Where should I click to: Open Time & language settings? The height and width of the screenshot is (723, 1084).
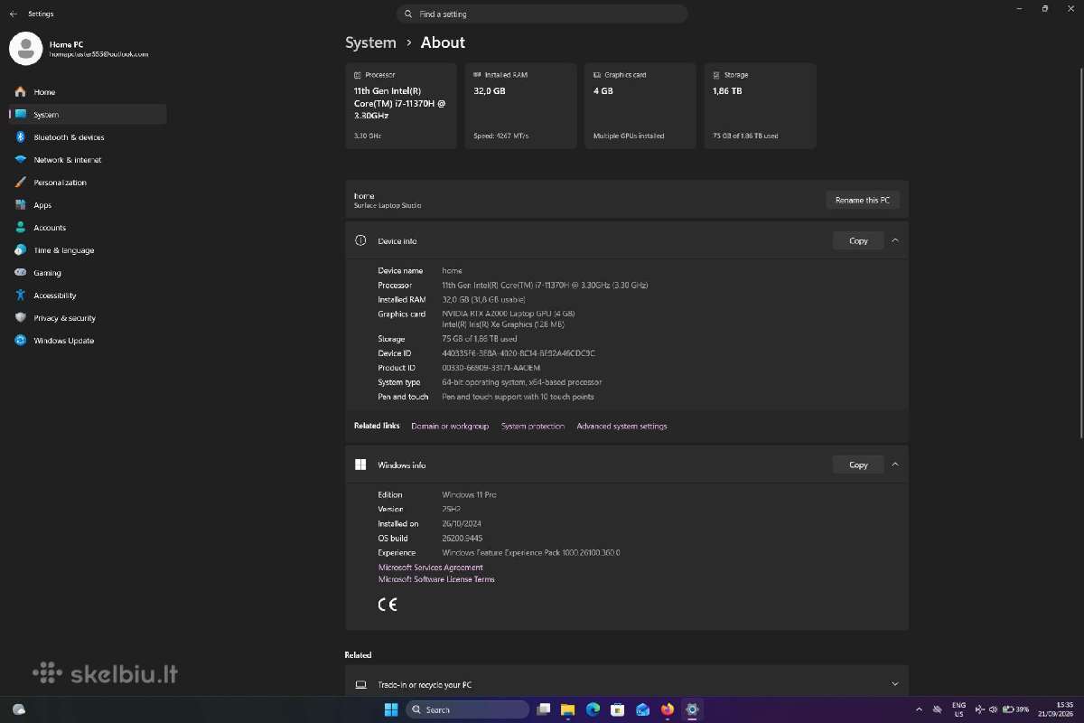click(87, 250)
